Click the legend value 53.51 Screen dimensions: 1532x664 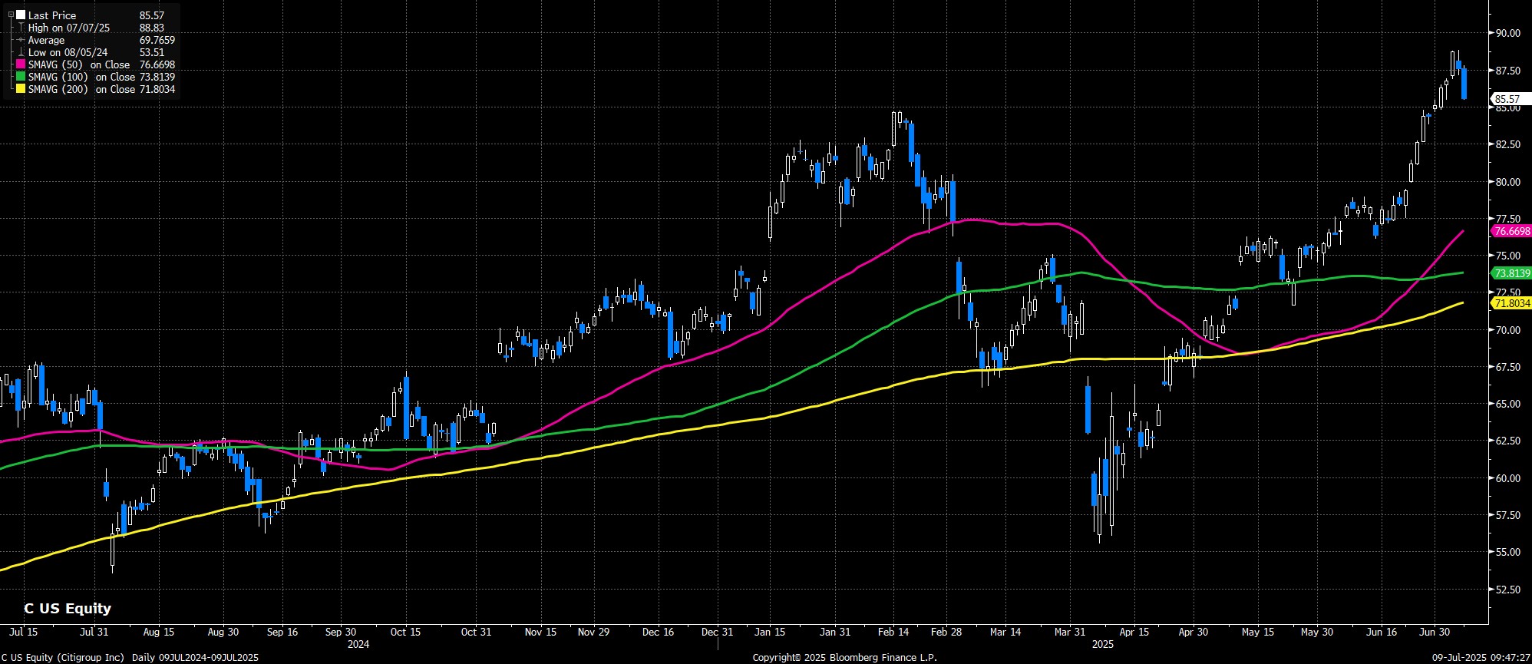pos(151,52)
